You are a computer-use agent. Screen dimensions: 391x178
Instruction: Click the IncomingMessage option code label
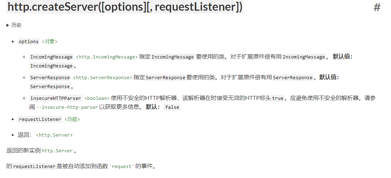point(51,57)
